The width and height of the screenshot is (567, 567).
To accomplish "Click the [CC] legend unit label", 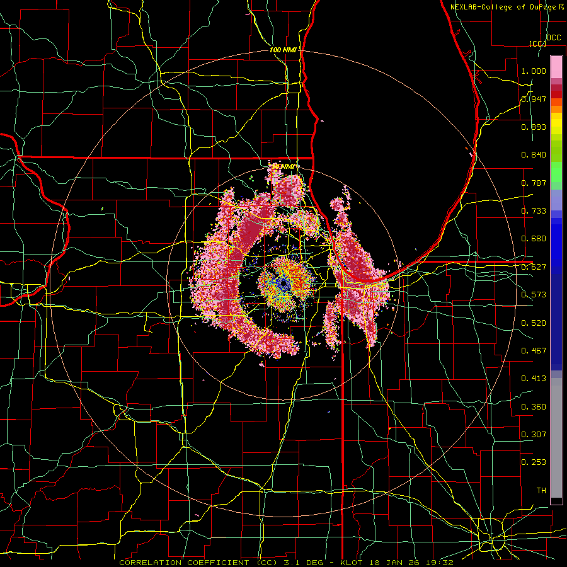I will coord(537,43).
